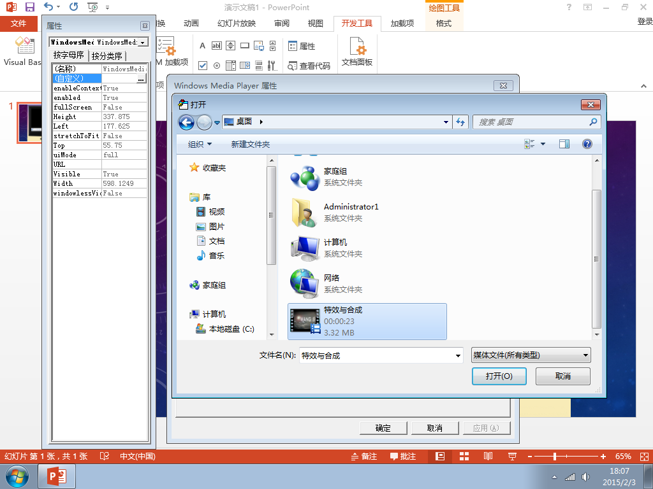The image size is (653, 489).
Task: Insert a Text Box control from ribbon
Action: [x=217, y=46]
